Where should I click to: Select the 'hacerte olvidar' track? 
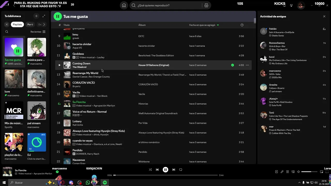tap(154, 46)
